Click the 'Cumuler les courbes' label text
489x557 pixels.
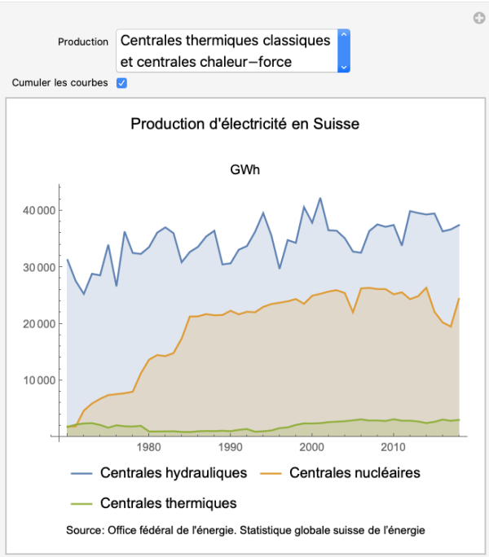pos(59,83)
